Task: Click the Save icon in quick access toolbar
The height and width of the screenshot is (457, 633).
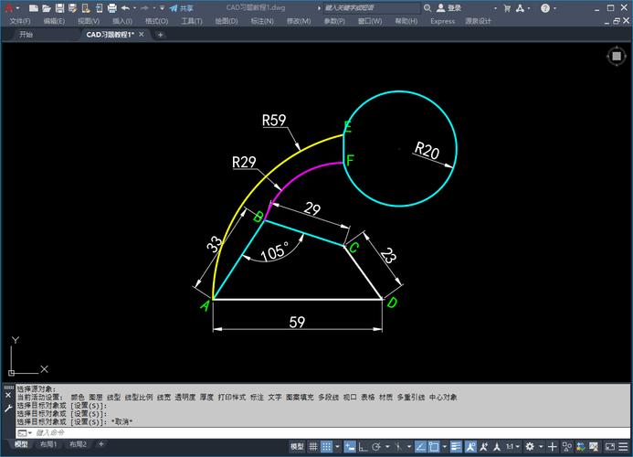Action: pos(58,7)
